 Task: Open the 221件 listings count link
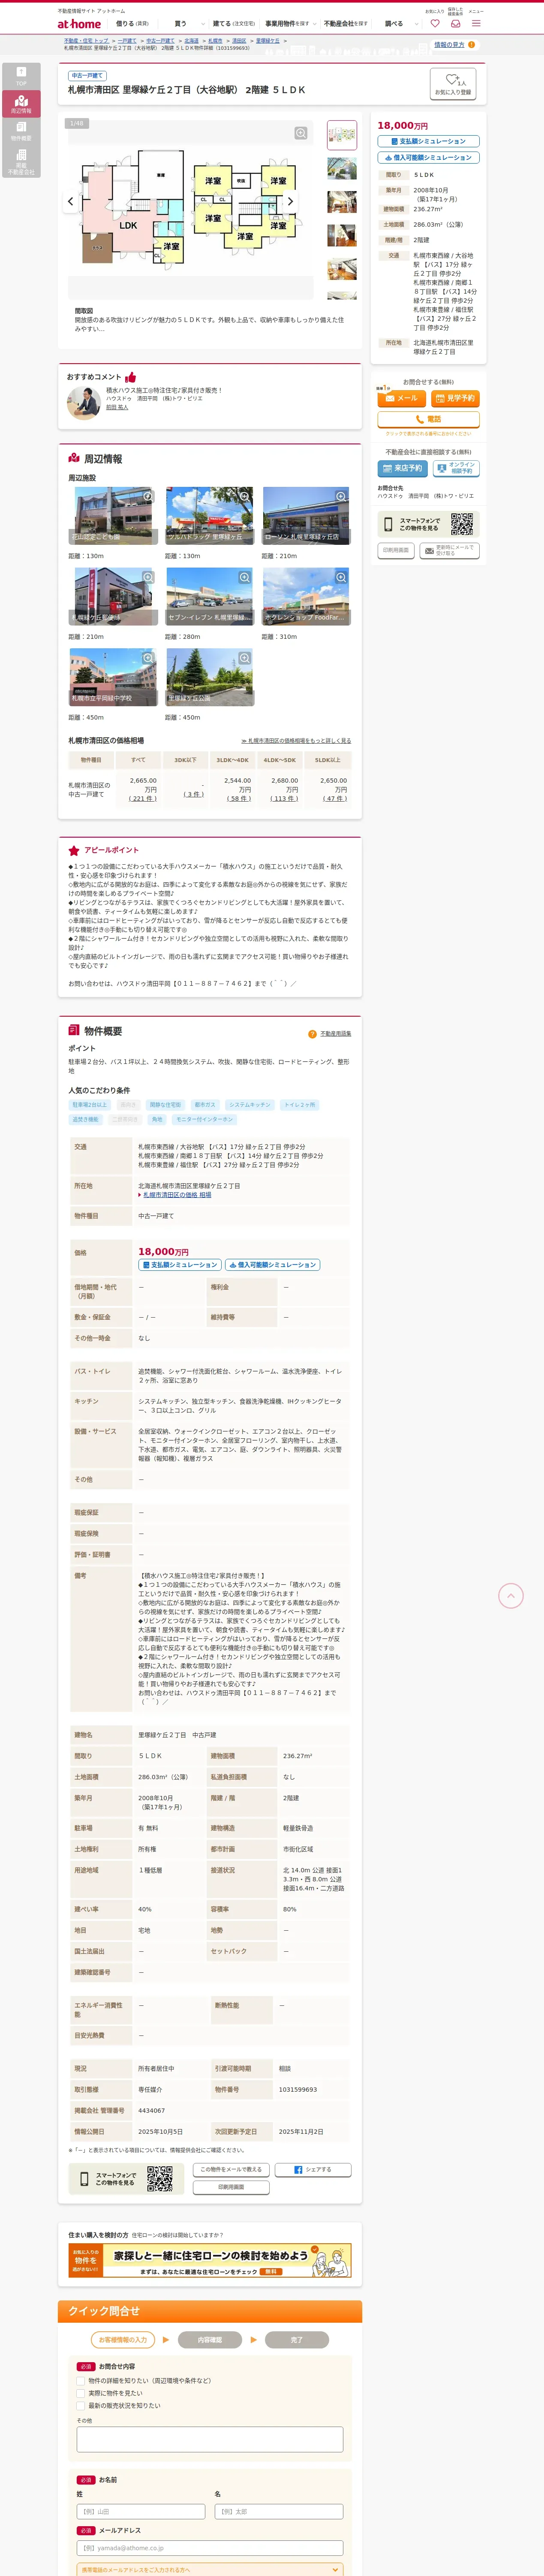[144, 798]
